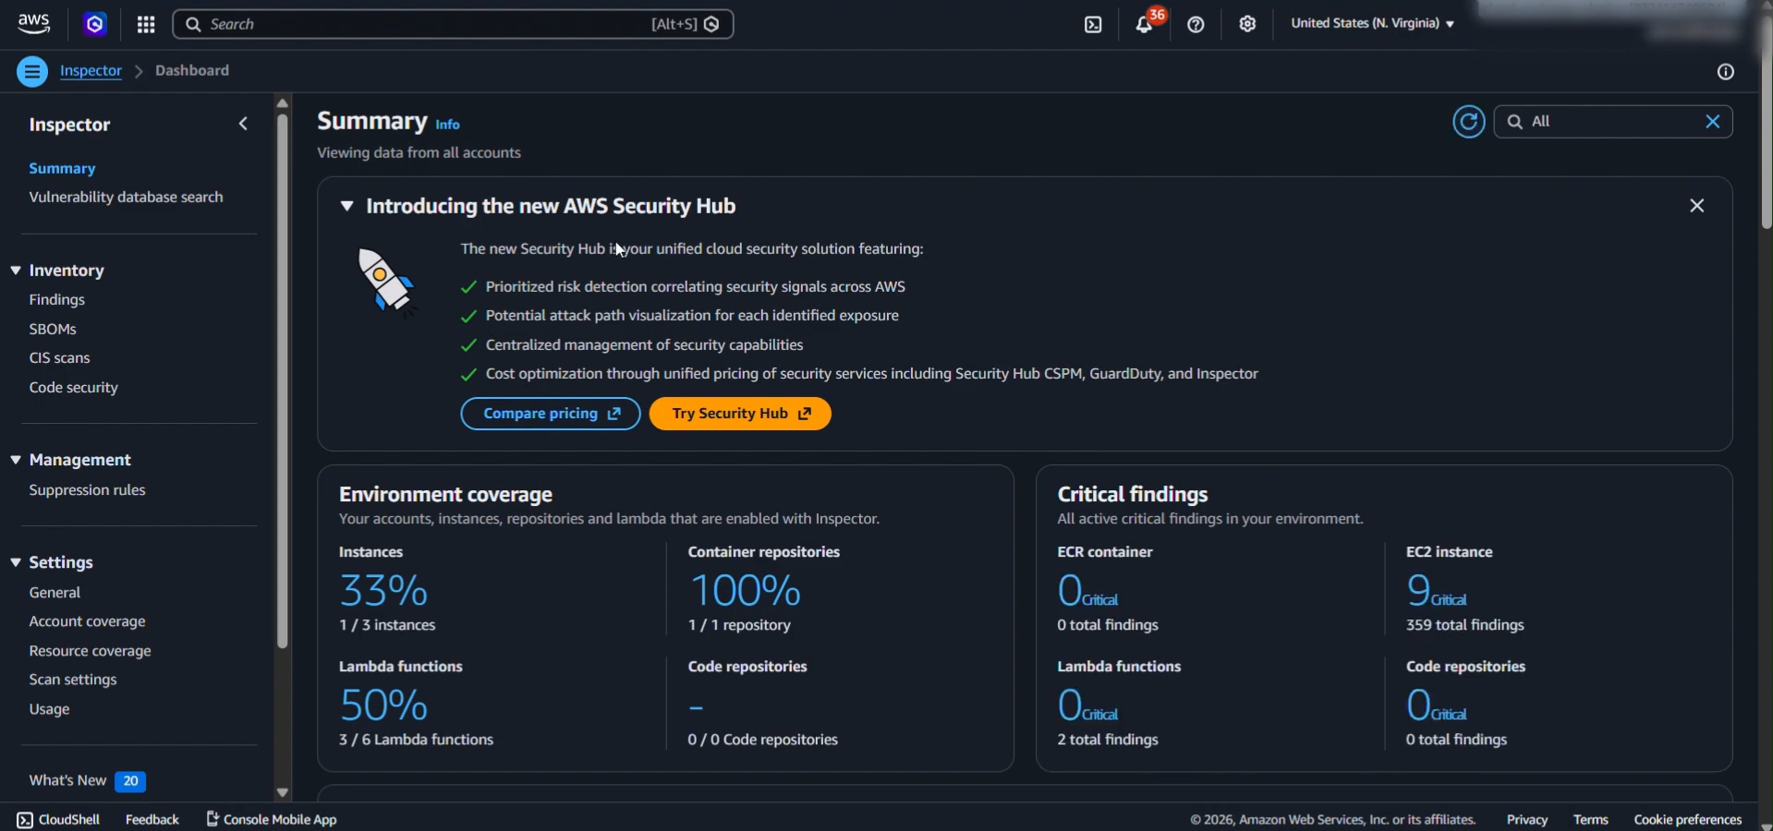Dismiss the Security Hub announcement banner
1773x831 pixels.
pyautogui.click(x=1696, y=206)
